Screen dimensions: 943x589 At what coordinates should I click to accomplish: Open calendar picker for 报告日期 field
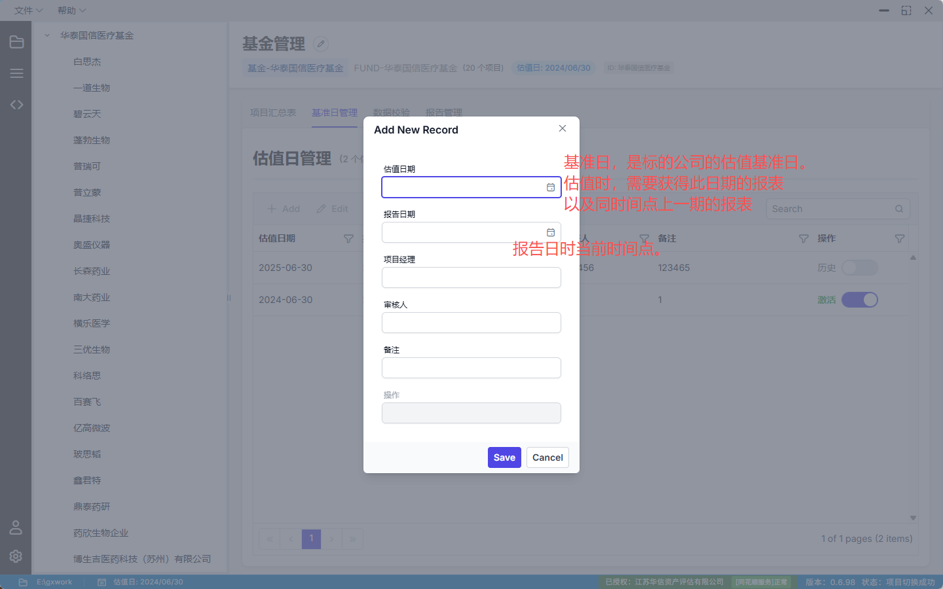551,232
